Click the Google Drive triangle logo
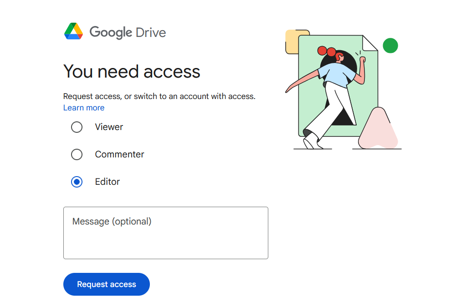Viewport: 461px width, 308px height. pyautogui.click(x=73, y=31)
